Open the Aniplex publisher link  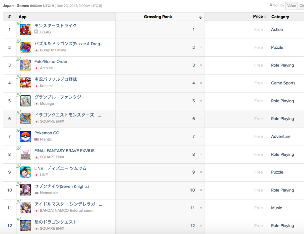[x=46, y=68]
